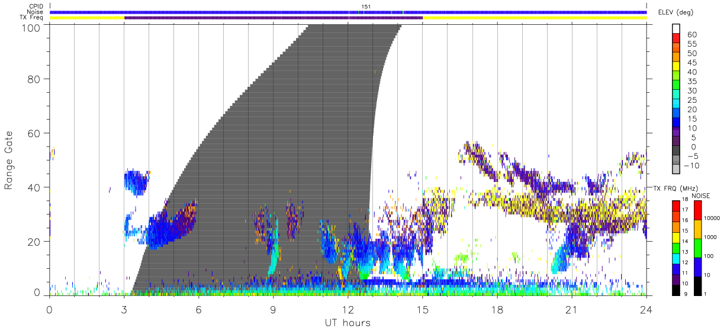
Task: Click the 'CPID' label at top left
Action: (36, 6)
